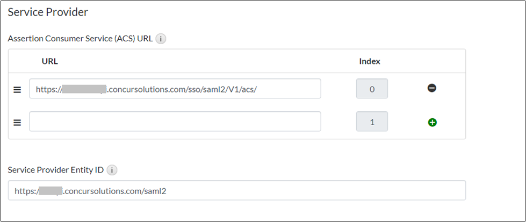Click the grayed-out subdomain in the ACS URL

tap(84, 89)
